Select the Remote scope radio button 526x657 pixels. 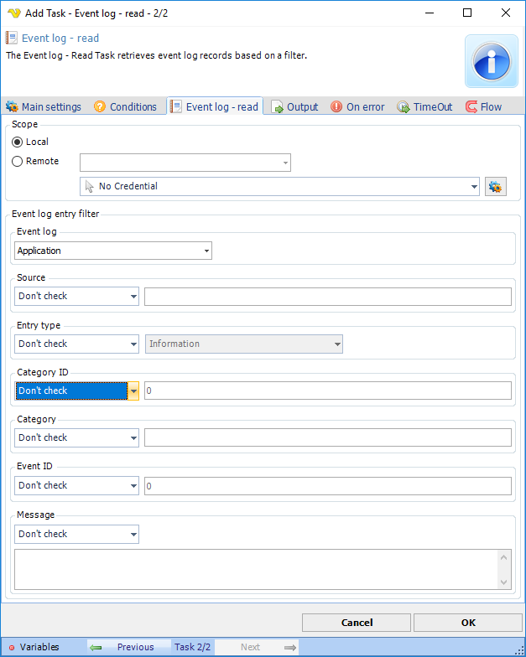[x=18, y=162]
